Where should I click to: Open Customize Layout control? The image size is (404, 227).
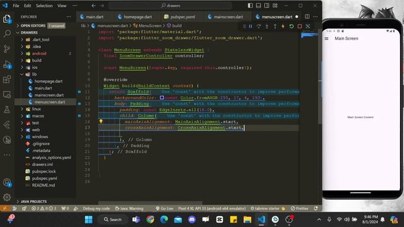pos(275,6)
